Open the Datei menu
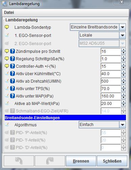131x170 pixels. (x=9, y=13)
